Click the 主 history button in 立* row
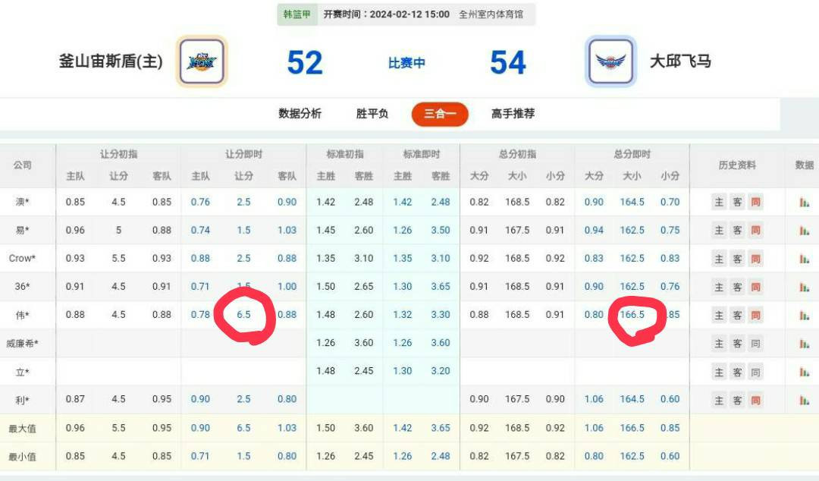 (719, 373)
